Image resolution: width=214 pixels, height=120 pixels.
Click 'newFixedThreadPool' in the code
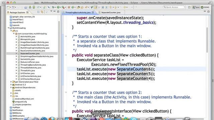point(129,64)
